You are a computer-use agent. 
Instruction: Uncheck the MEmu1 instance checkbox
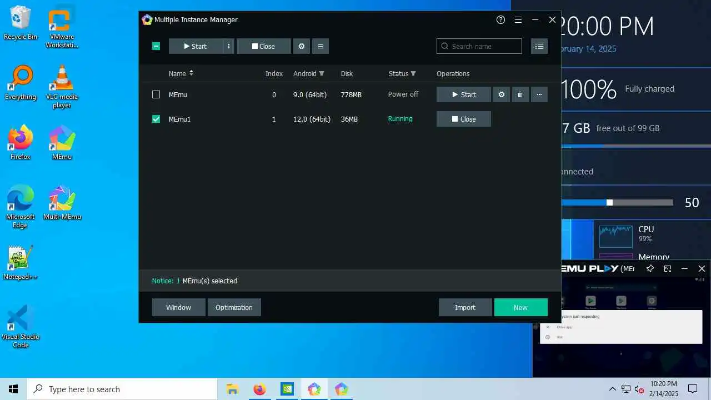tap(156, 119)
